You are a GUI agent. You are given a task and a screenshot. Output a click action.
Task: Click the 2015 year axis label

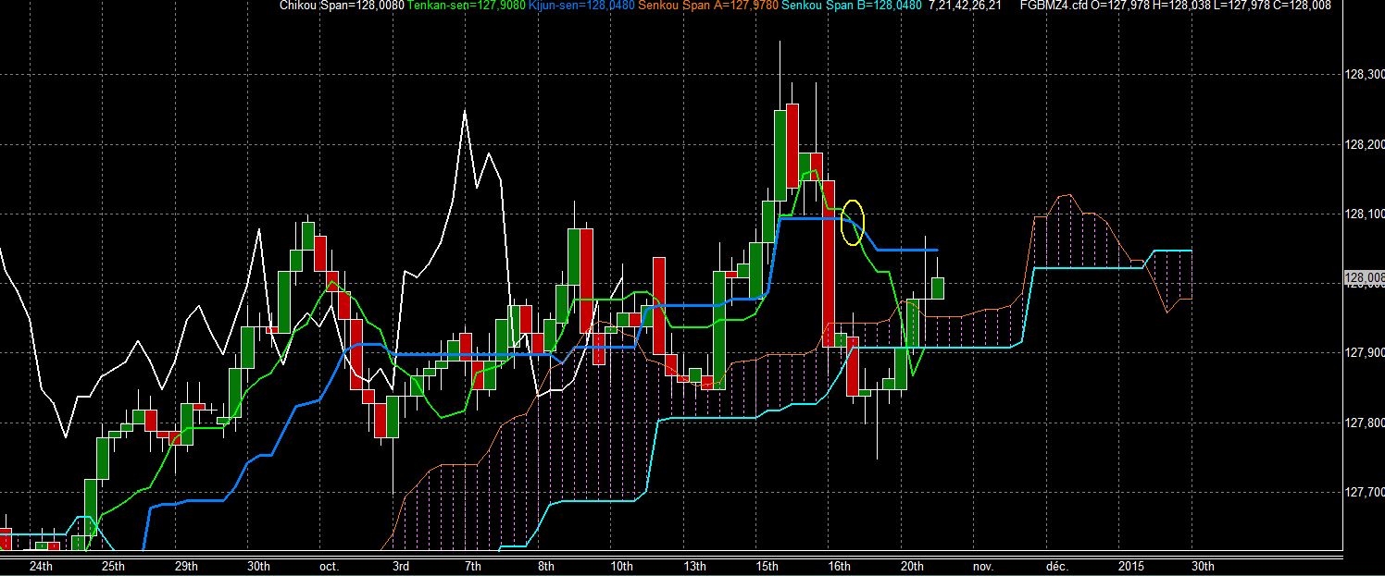(1130, 566)
